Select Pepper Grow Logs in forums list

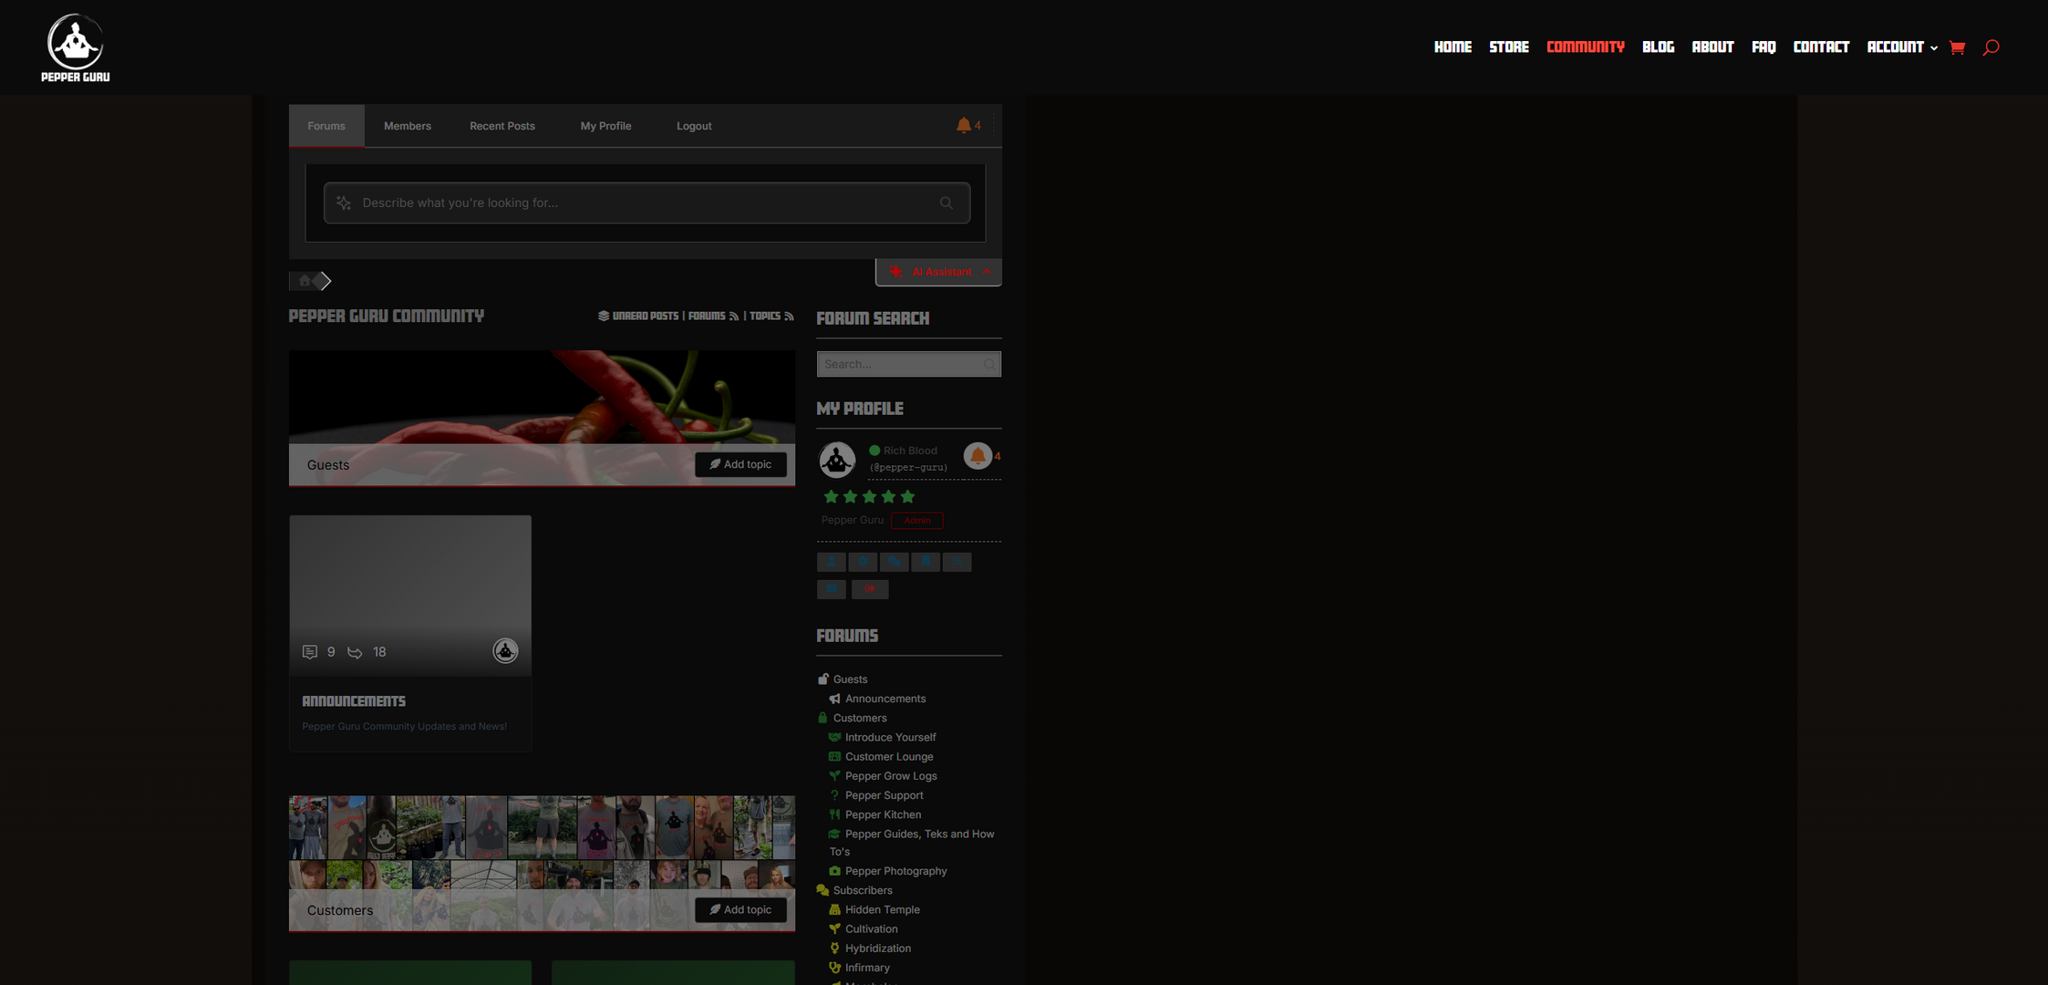pyautogui.click(x=890, y=776)
